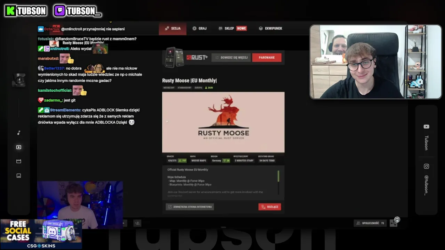Click the green players queue 797 badge
The image size is (445, 250).
(183, 161)
